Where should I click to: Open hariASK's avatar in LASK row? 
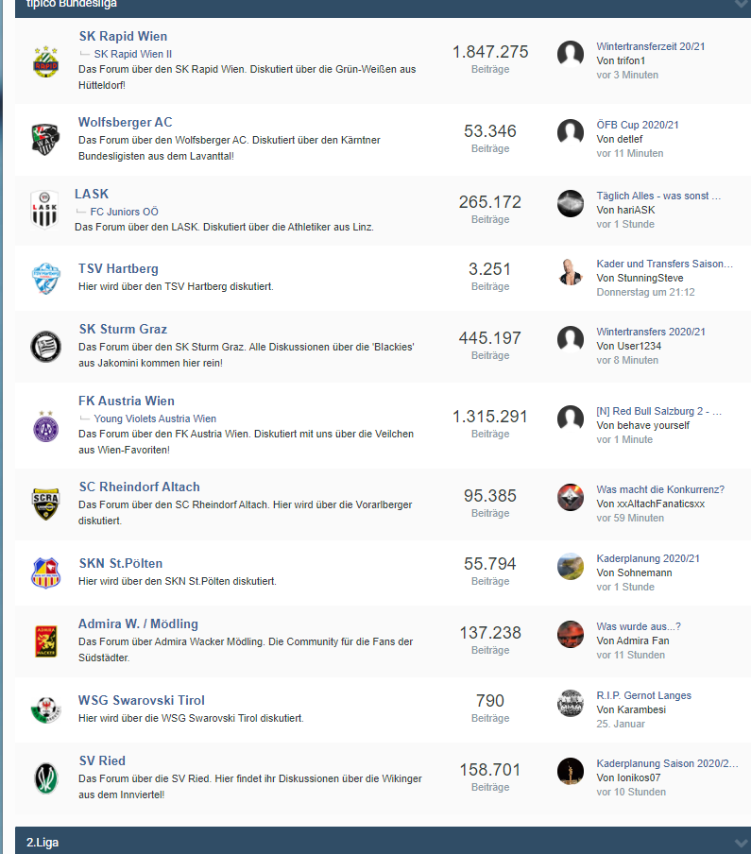571,203
